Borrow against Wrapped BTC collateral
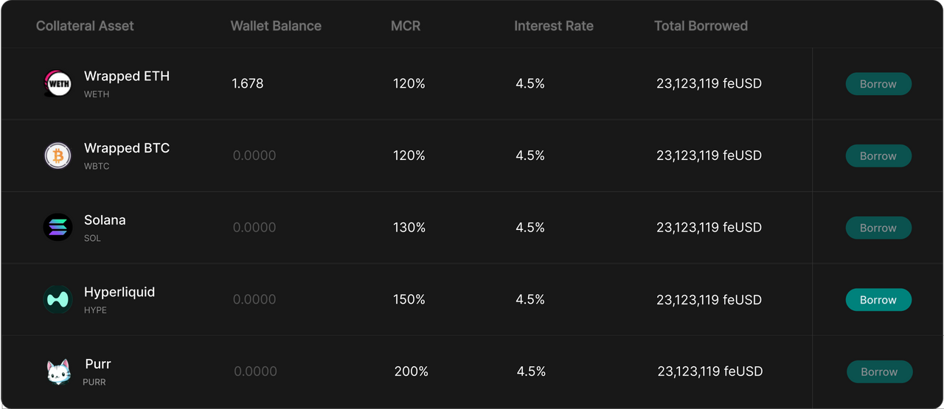Screen dimensions: 944x409 pos(878,155)
